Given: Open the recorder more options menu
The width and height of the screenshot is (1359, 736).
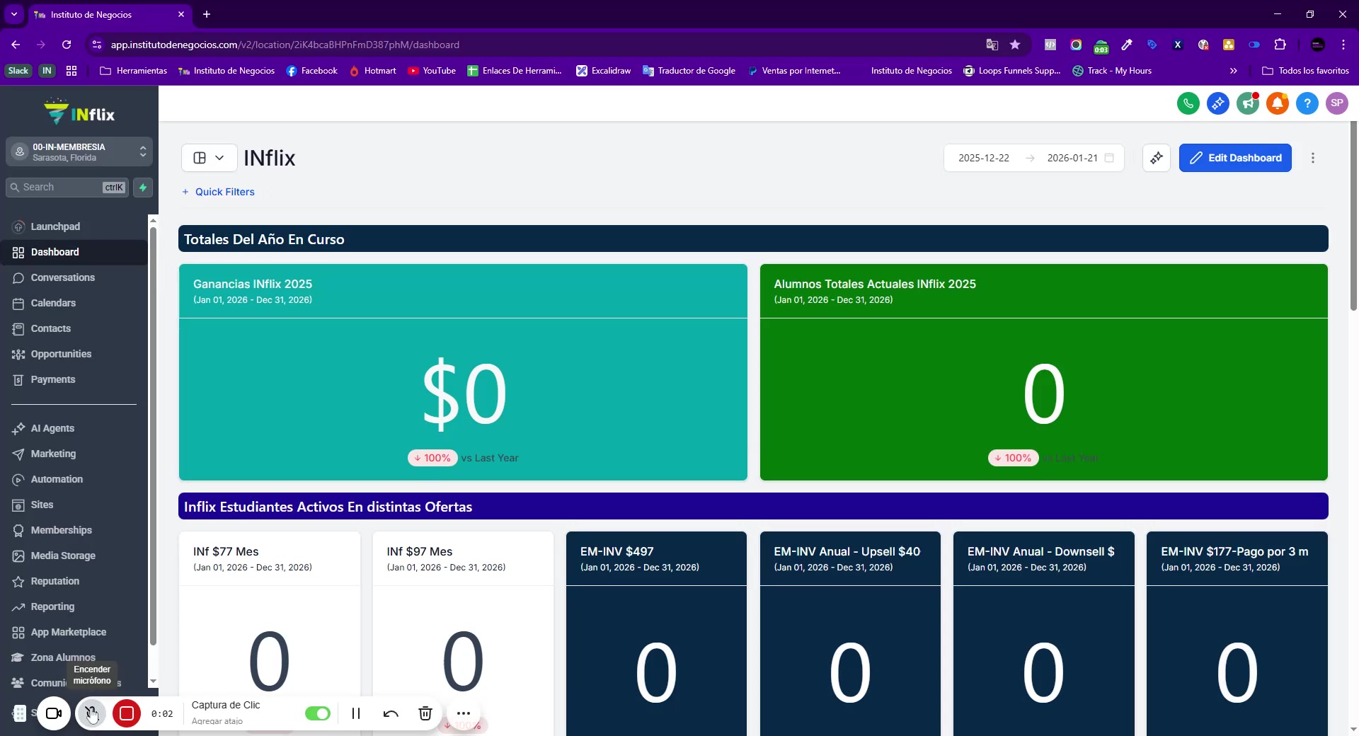Looking at the screenshot, I should tap(464, 713).
